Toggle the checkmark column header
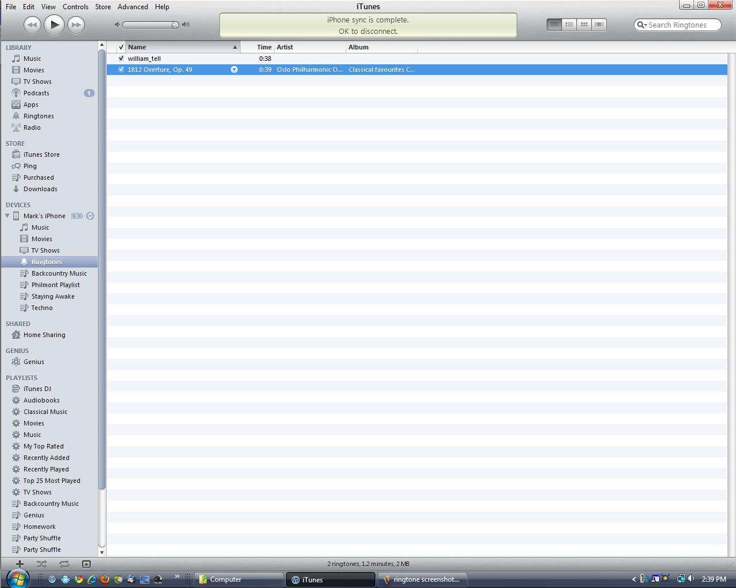Image resolution: width=736 pixels, height=588 pixels. 121,47
